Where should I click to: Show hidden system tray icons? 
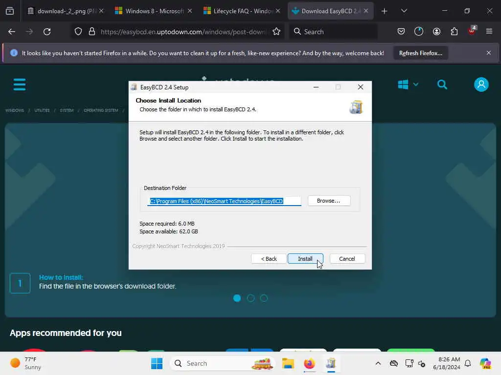click(x=378, y=363)
